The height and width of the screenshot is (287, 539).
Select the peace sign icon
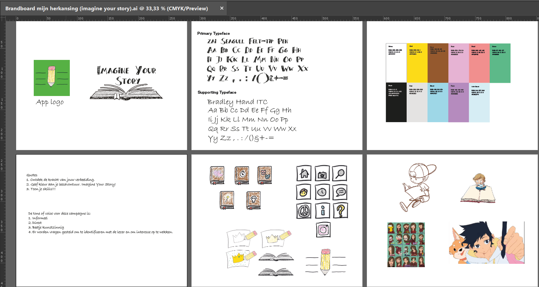tap(304, 211)
